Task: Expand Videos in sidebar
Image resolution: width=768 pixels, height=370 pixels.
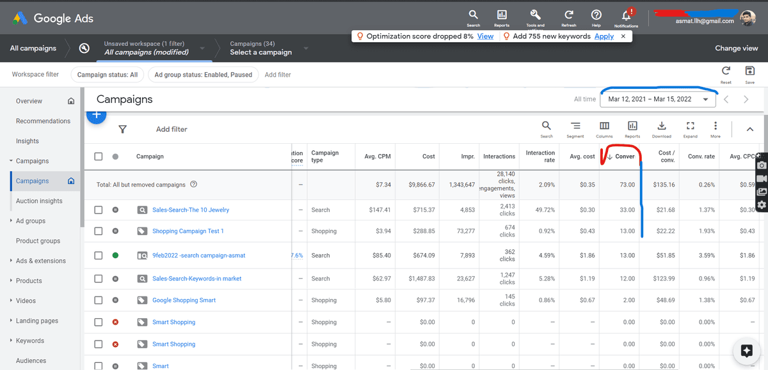Action: point(12,300)
